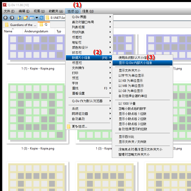
Task: Toggle 显示文件夹大小 option
Action: 142,70
